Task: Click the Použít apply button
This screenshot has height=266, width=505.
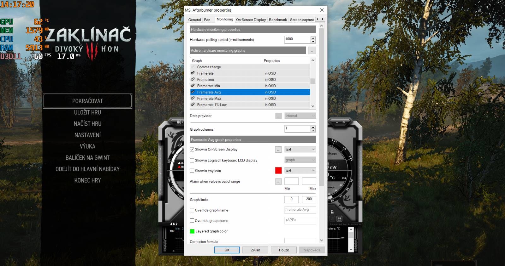Action: coord(284,250)
